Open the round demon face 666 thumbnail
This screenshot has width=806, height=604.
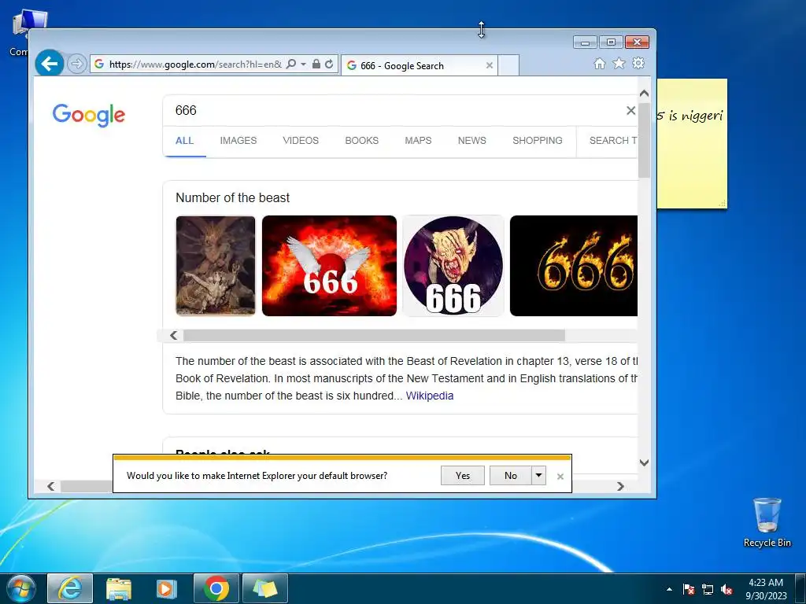(453, 266)
